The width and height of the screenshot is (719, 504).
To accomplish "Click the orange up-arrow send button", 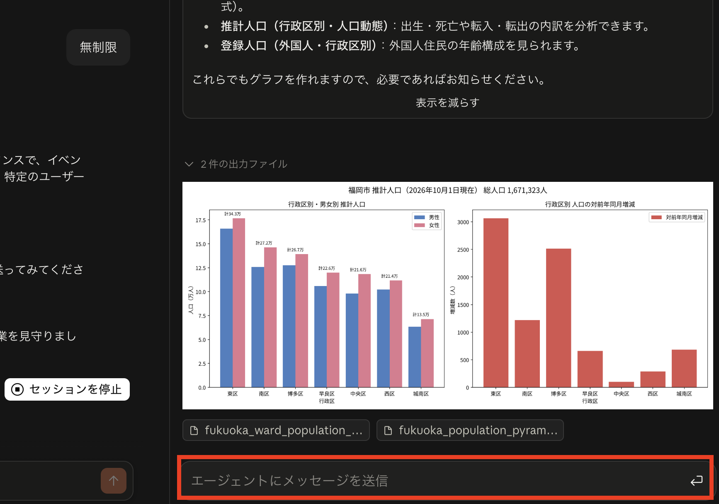I will tap(114, 481).
